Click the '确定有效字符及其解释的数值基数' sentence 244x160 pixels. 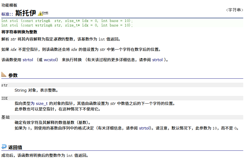click(x=53, y=122)
